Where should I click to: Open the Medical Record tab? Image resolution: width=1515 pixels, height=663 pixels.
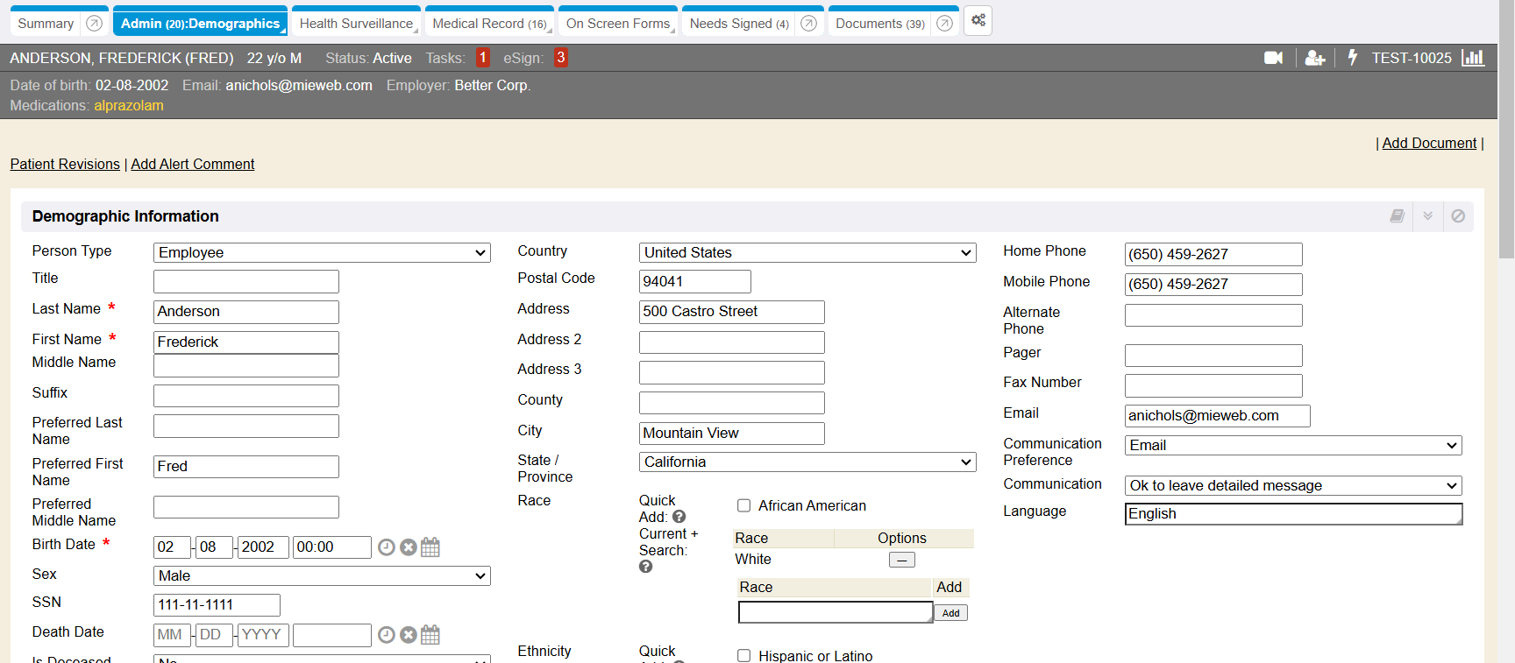[488, 24]
